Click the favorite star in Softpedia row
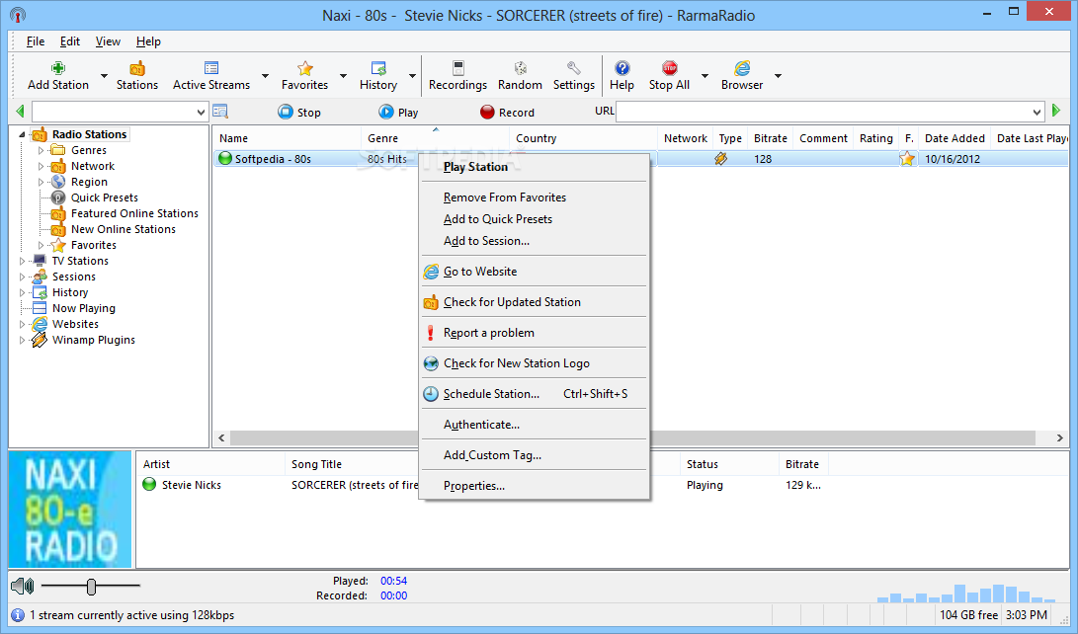The height and width of the screenshot is (634, 1078). click(x=907, y=159)
